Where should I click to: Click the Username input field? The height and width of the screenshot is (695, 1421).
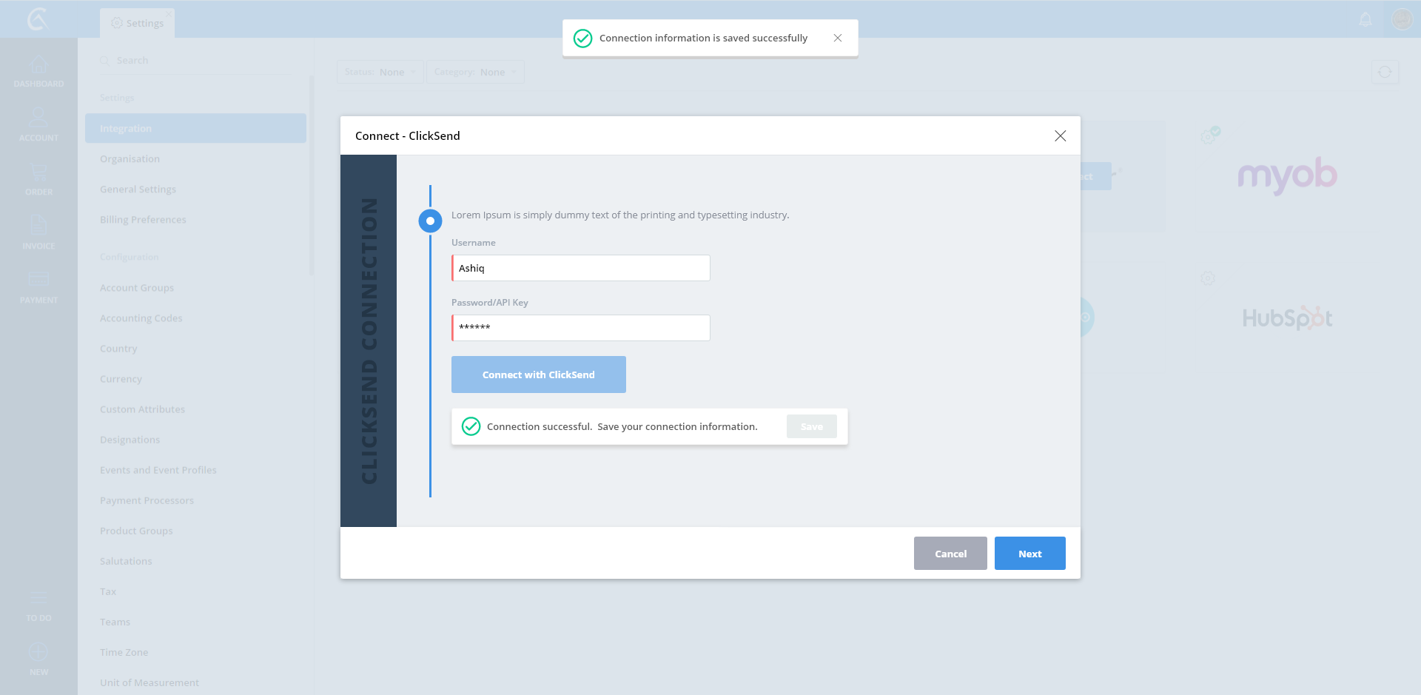click(581, 268)
